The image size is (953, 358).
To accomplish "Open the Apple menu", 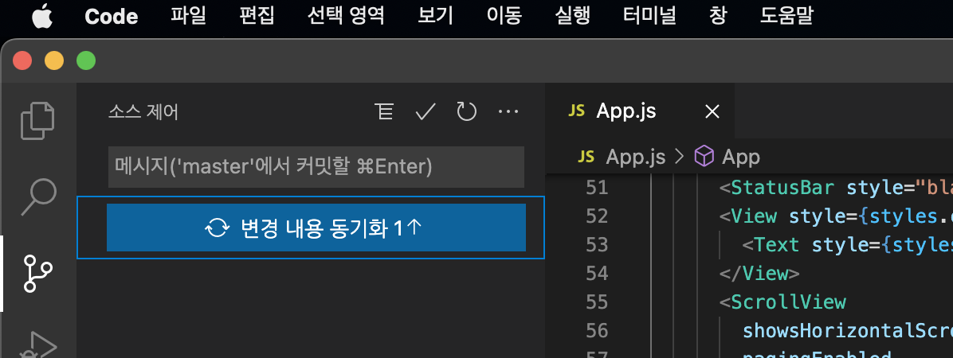I will (x=42, y=17).
